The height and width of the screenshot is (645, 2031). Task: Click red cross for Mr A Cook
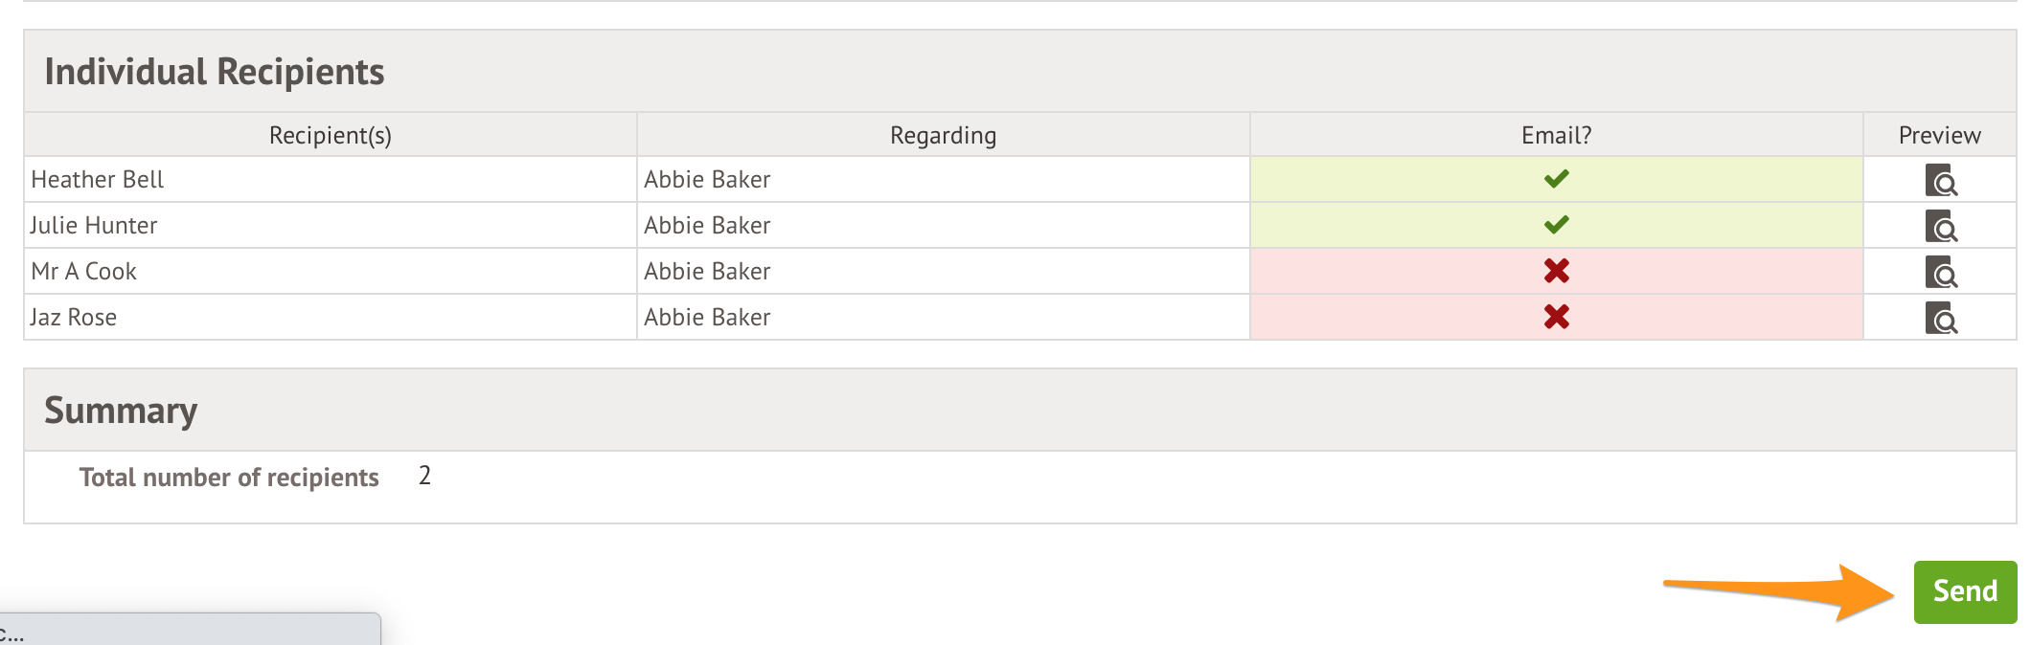[x=1557, y=271]
